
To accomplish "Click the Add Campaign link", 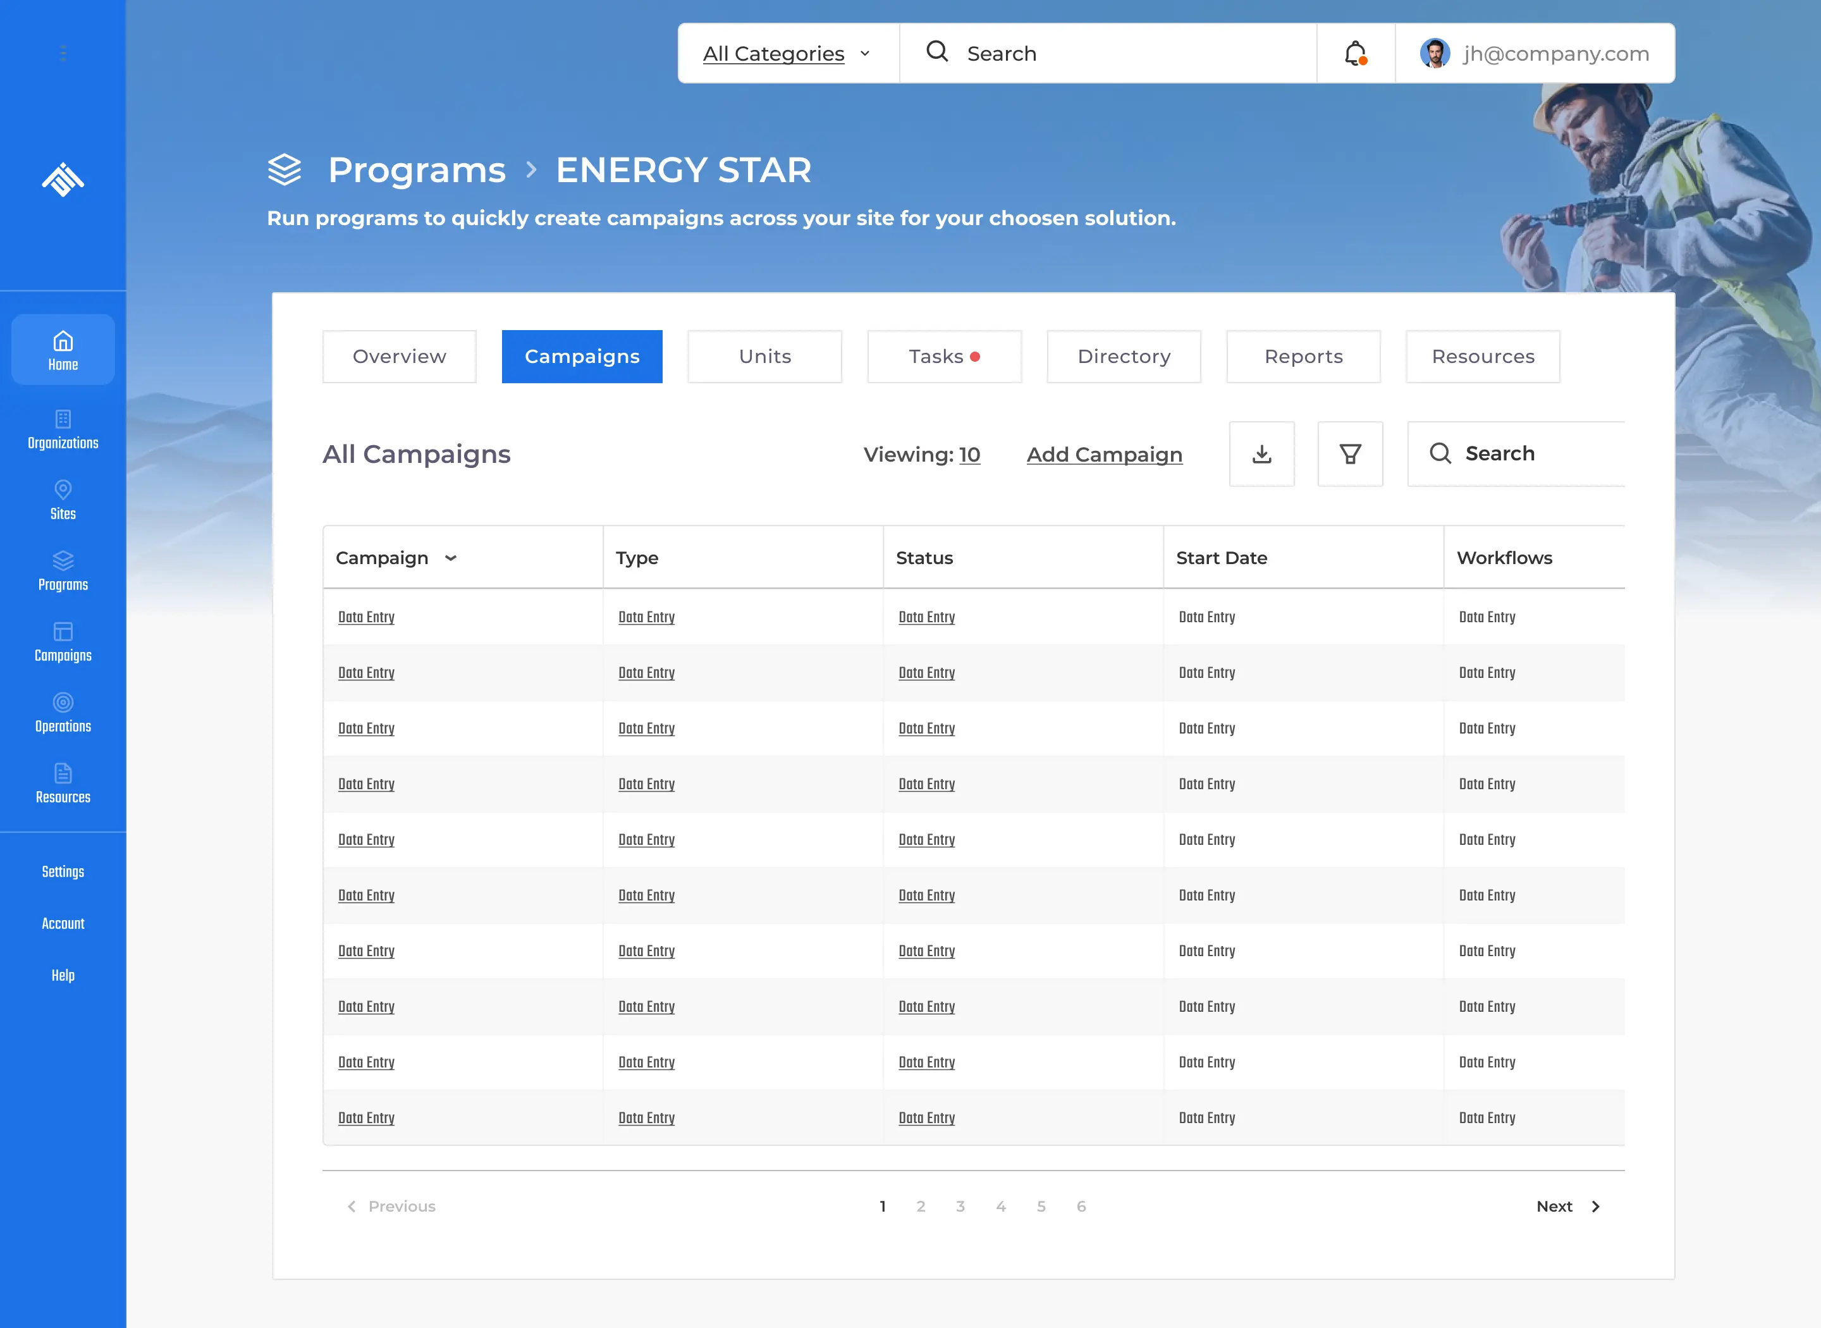I will [x=1104, y=455].
